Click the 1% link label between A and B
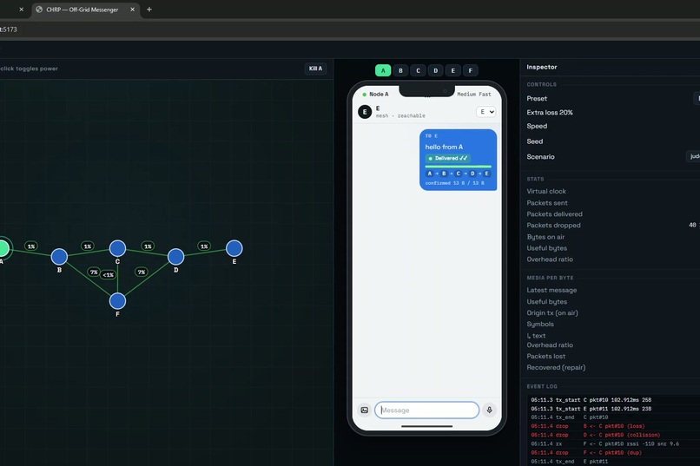The width and height of the screenshot is (700, 466). (x=31, y=246)
